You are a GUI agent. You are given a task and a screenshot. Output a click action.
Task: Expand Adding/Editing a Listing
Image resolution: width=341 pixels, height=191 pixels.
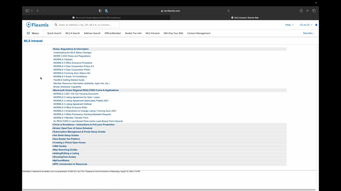66,153
